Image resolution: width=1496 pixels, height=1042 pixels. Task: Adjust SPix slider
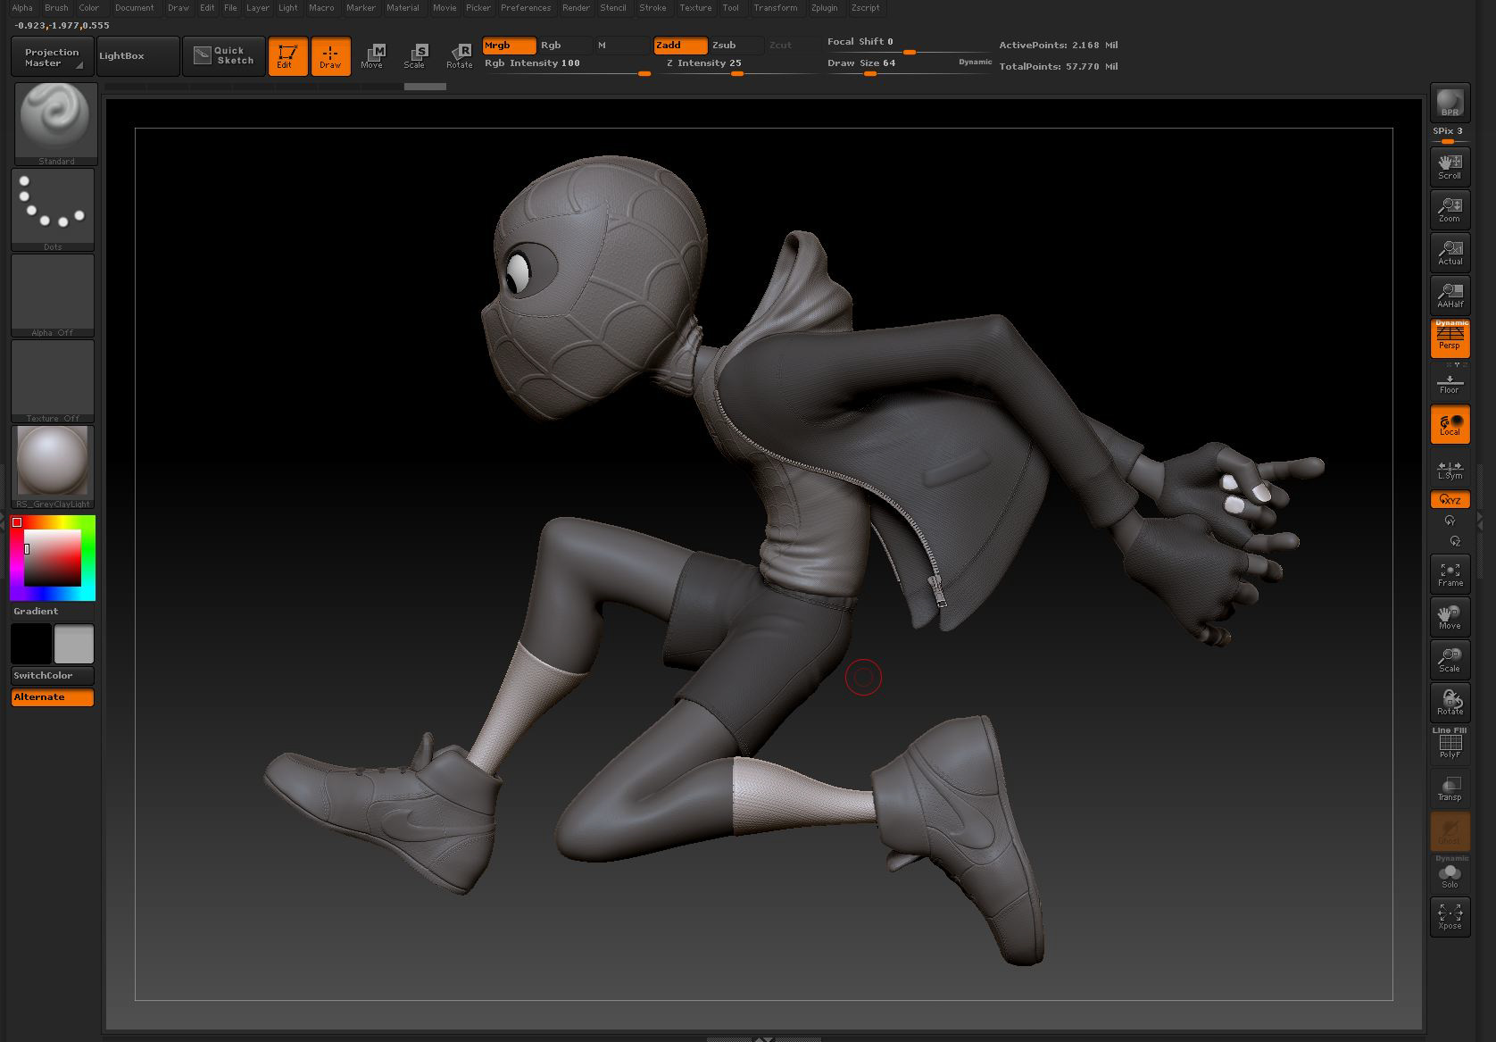click(1450, 134)
